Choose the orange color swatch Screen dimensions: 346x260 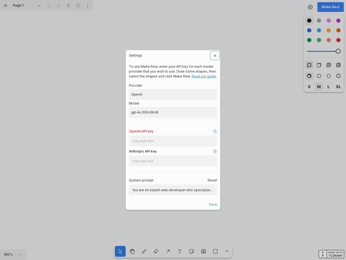point(338,30)
